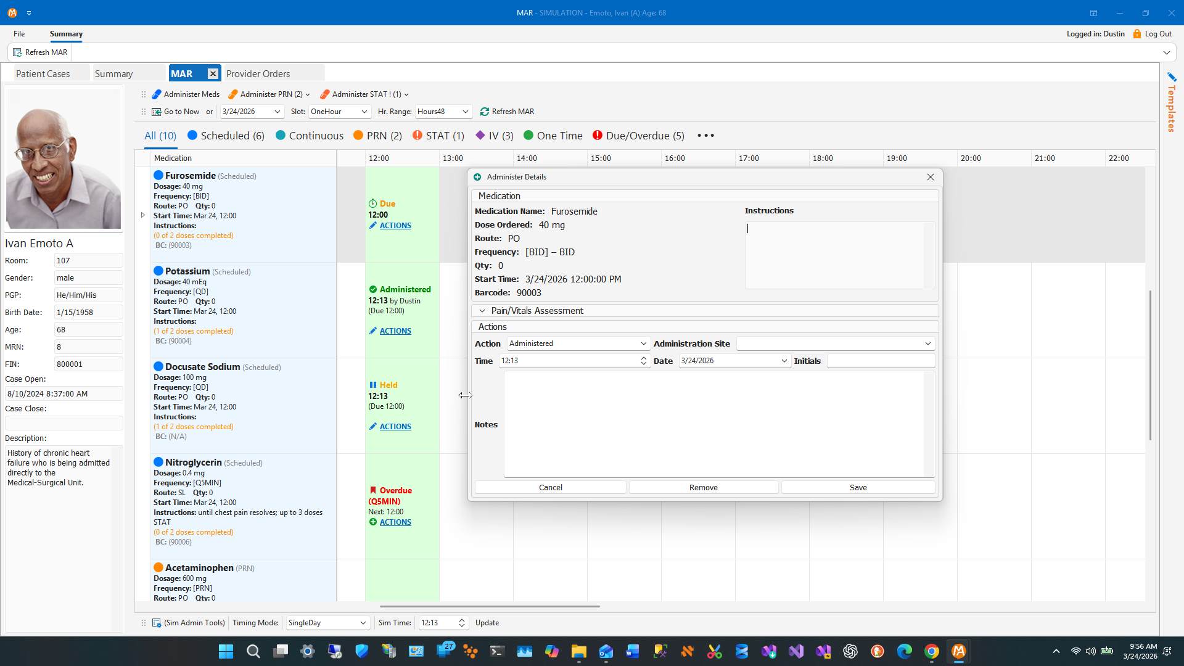
Task: Open the Templates pencil sidebar icon
Action: (x=1172, y=76)
